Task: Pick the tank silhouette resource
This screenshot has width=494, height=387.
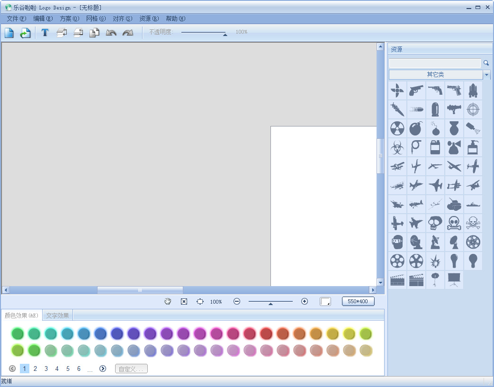Action: 454,204
